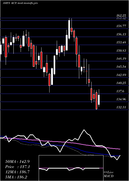The height and width of the screenshot is (181, 129).
Task: Click the MACD indicator panel
Action: [x=71, y=168]
